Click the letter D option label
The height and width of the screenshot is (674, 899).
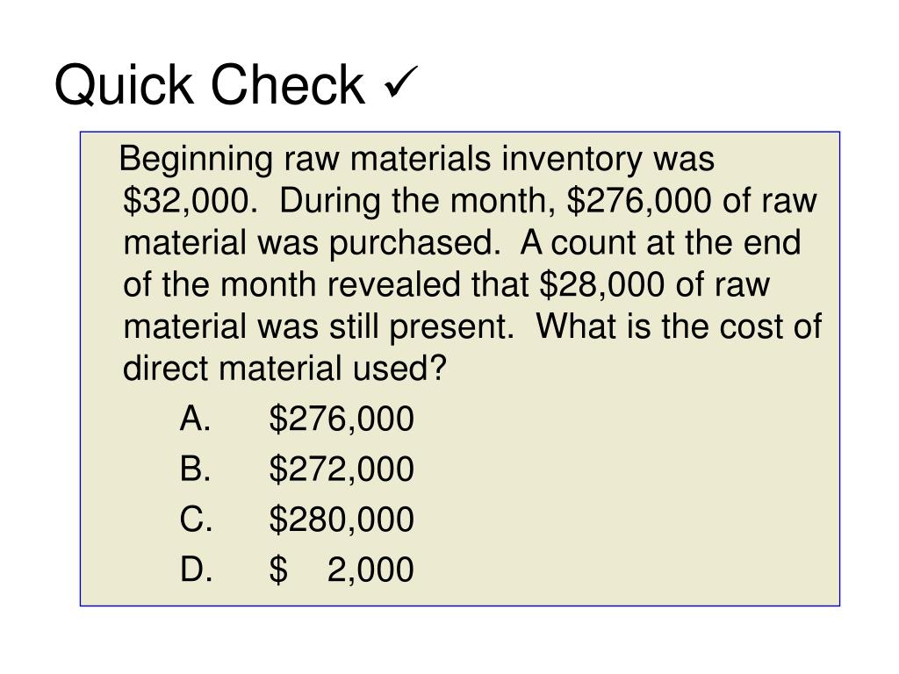(x=196, y=569)
